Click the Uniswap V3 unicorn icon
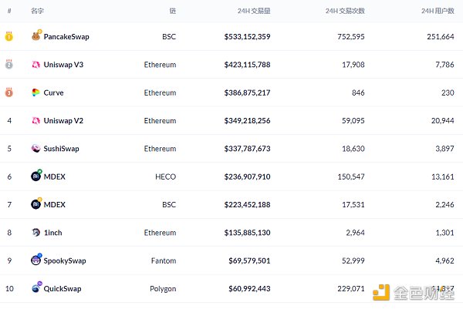Screen dimensions: 463x309 [x=36, y=65]
